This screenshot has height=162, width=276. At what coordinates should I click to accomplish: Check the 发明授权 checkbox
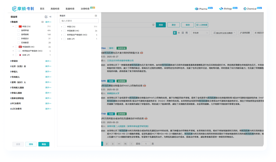coord(19,35)
